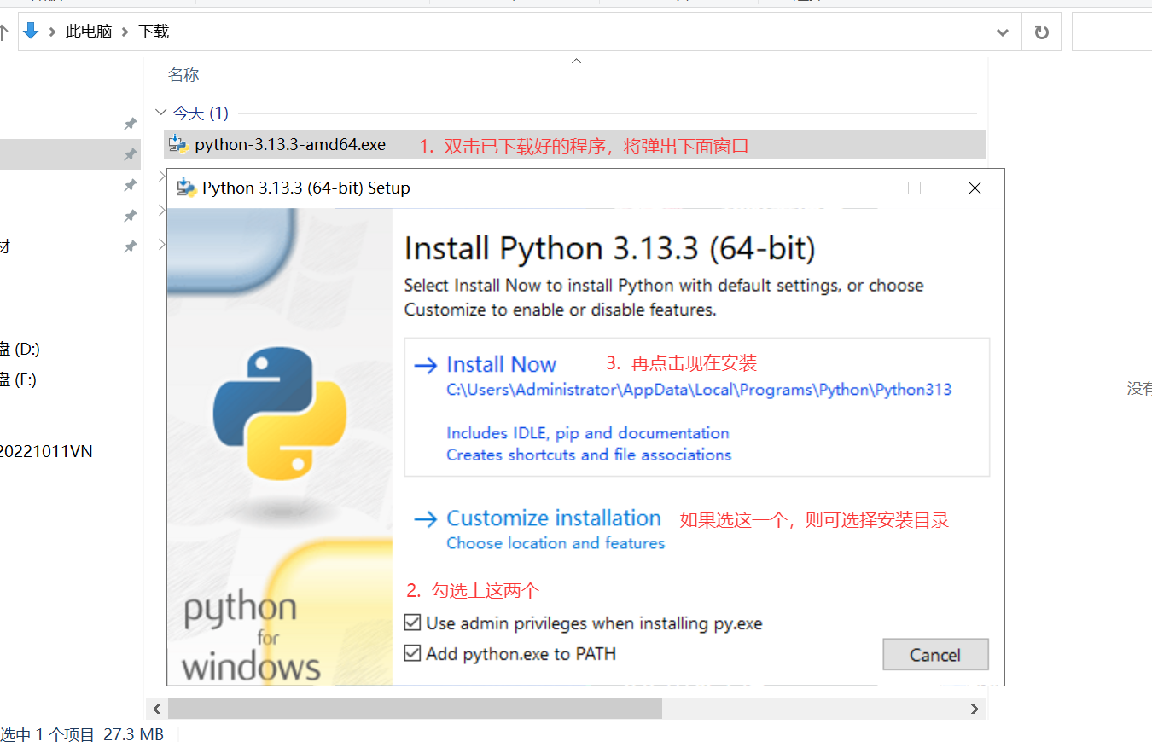Open the address bar history dropdown
The width and height of the screenshot is (1152, 747).
(x=1003, y=32)
